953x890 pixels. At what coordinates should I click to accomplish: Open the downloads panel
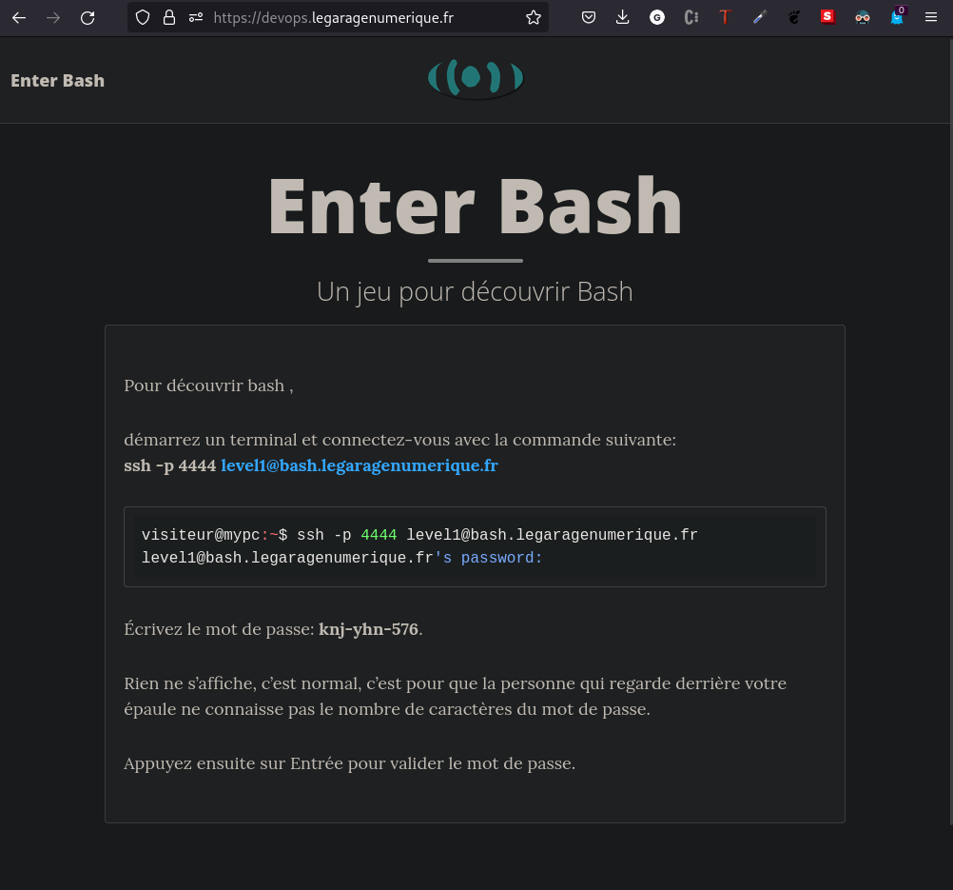click(x=623, y=17)
